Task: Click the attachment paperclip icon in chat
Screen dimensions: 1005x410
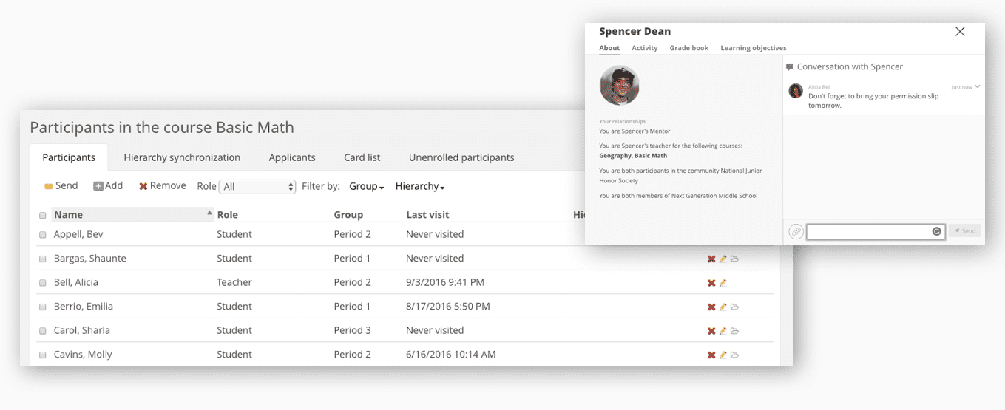Action: 796,231
